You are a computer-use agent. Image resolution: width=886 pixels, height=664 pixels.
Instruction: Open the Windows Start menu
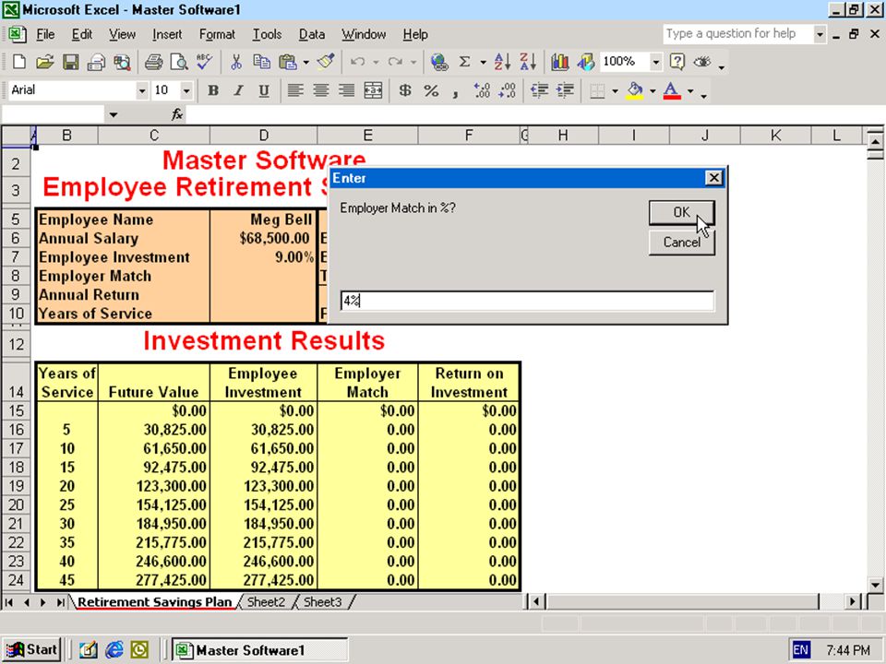[x=32, y=650]
